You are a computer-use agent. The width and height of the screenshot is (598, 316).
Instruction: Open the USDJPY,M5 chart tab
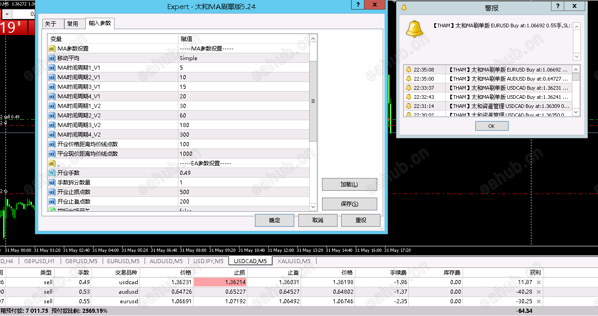[x=208, y=261]
